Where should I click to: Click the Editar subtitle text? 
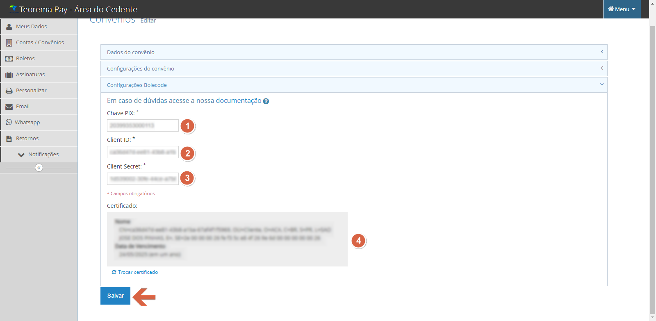pos(148,20)
